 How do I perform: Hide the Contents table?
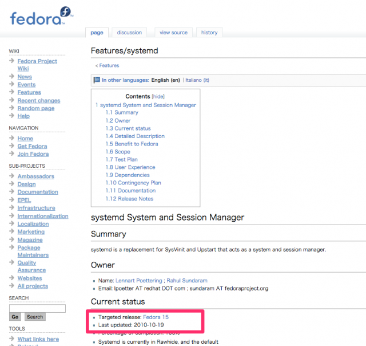[x=158, y=97]
